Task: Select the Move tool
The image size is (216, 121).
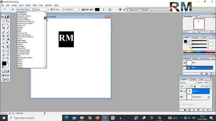Action: coord(7,21)
